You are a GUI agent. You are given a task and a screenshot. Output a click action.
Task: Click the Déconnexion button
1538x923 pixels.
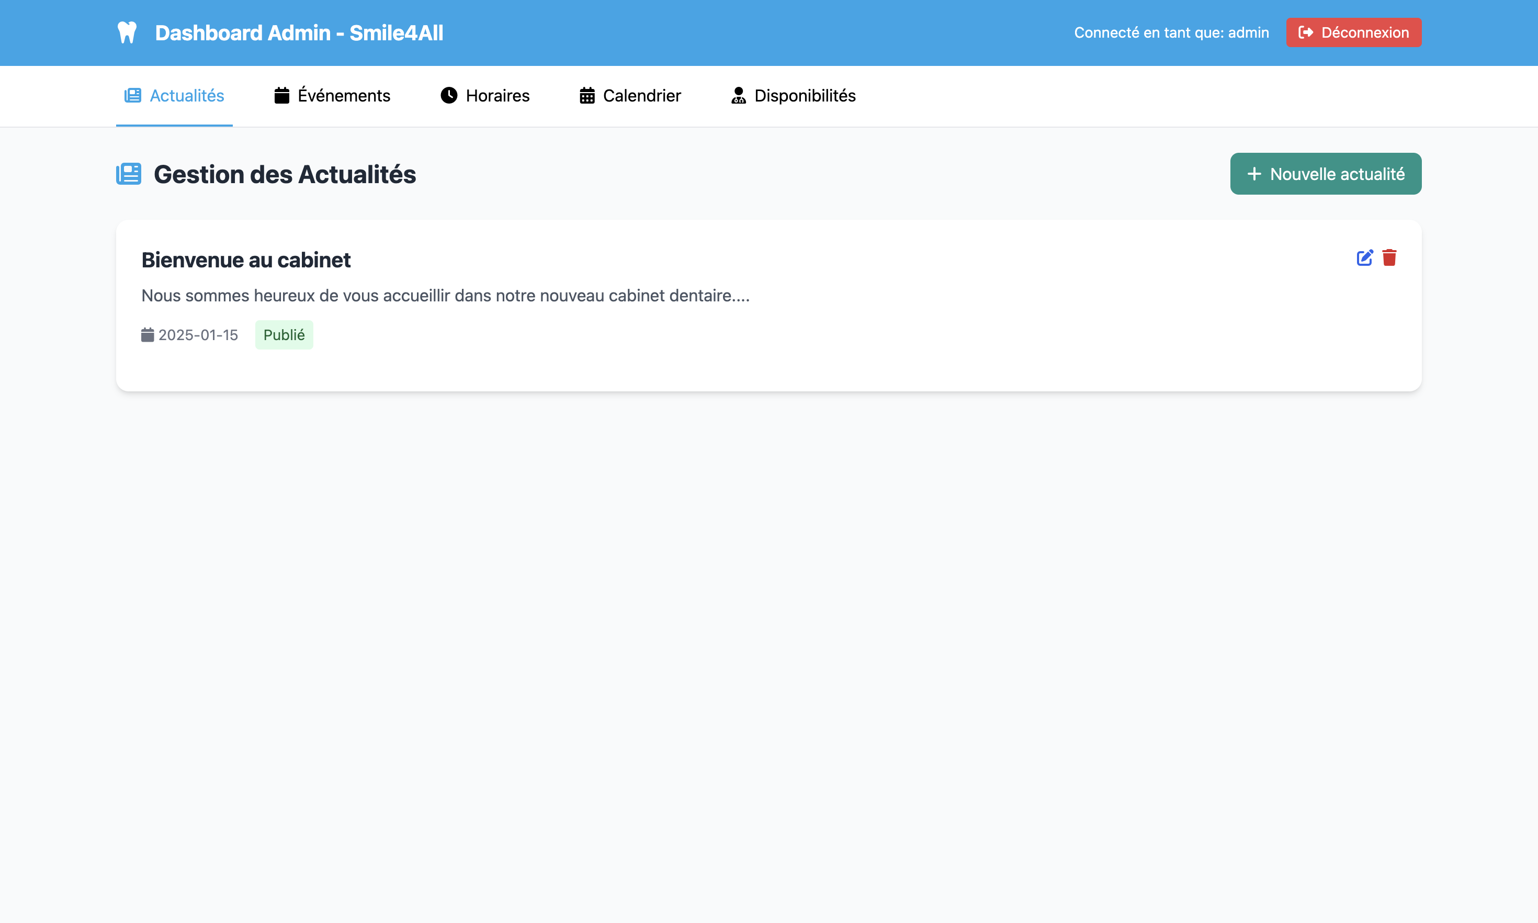pyautogui.click(x=1354, y=32)
